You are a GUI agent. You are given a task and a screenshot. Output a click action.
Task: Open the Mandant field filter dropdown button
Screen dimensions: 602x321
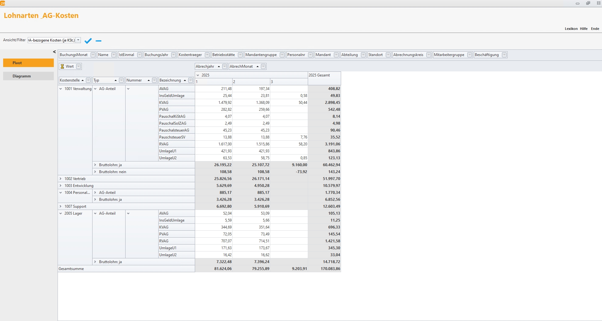[x=336, y=55]
